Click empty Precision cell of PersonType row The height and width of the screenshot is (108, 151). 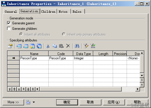pyautogui.click(x=120, y=58)
